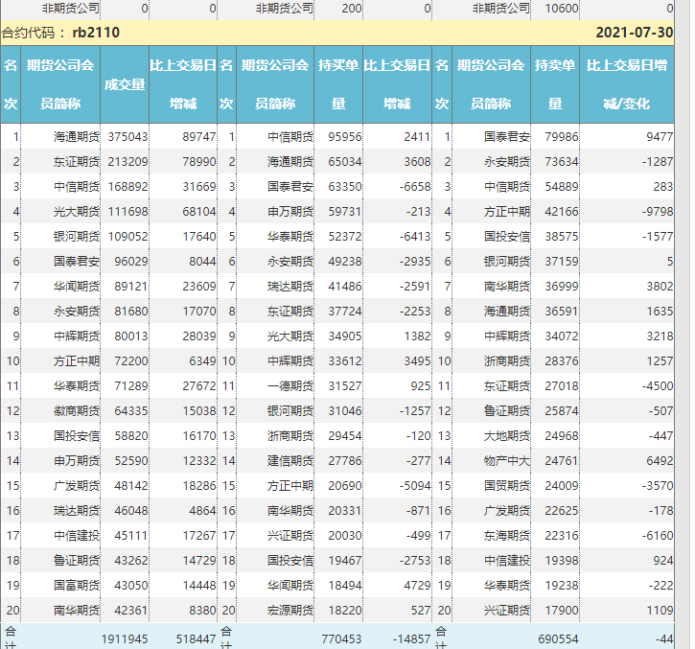This screenshot has width=695, height=649.
Task: Click long change -2935
Action: coord(415,262)
